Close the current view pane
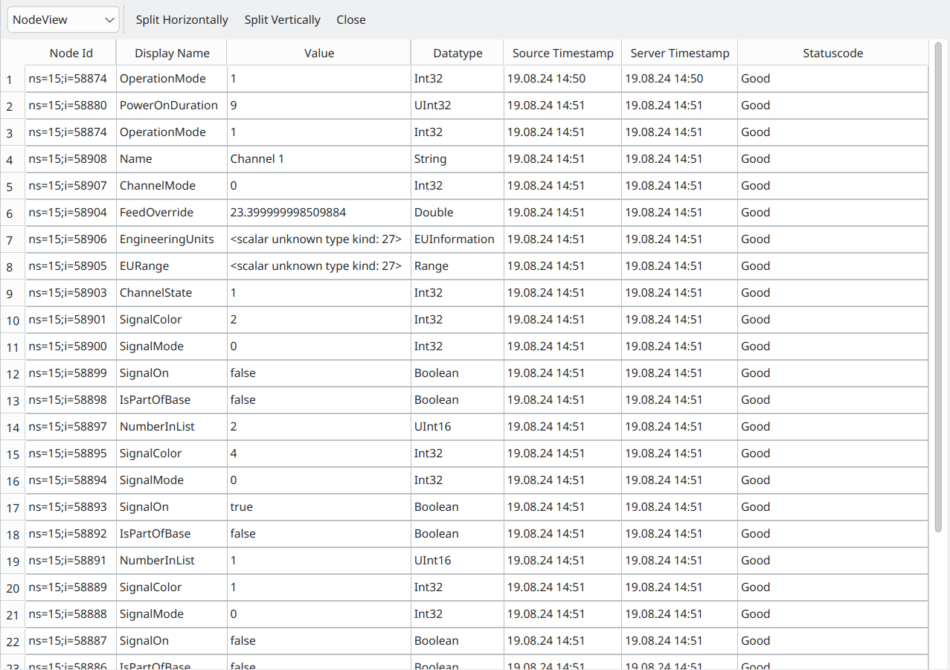 [x=350, y=20]
